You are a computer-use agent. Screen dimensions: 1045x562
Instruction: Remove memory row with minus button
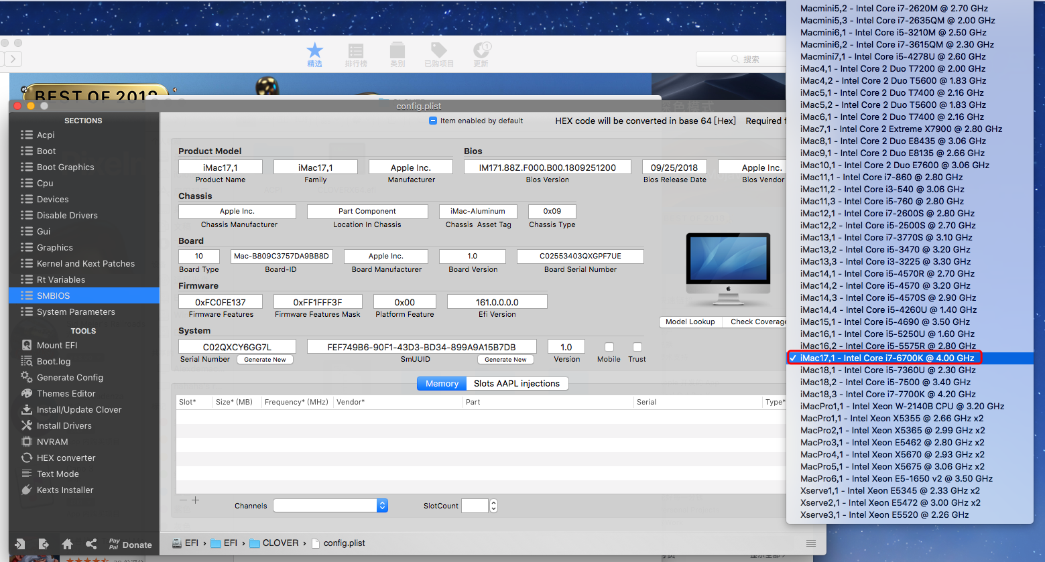point(183,500)
